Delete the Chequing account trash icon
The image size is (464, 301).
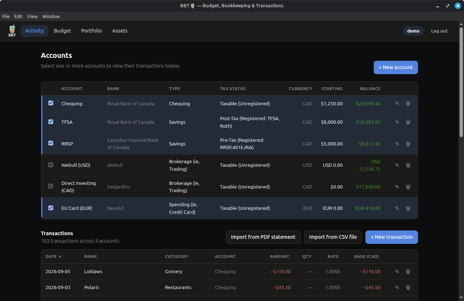click(x=408, y=103)
